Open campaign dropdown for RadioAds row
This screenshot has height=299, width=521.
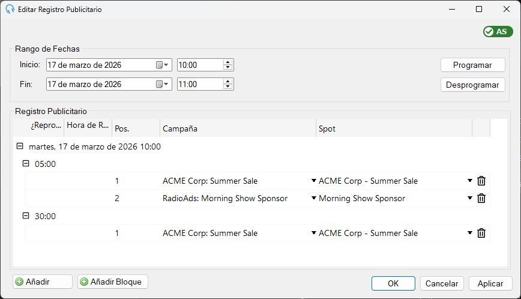tap(313, 198)
